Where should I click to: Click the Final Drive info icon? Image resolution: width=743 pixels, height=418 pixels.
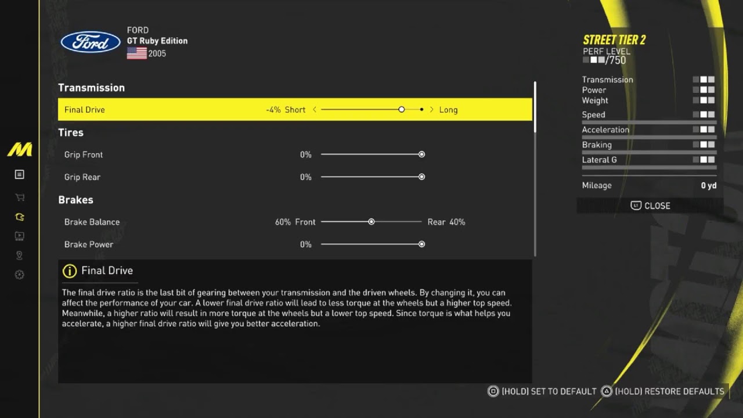[69, 271]
